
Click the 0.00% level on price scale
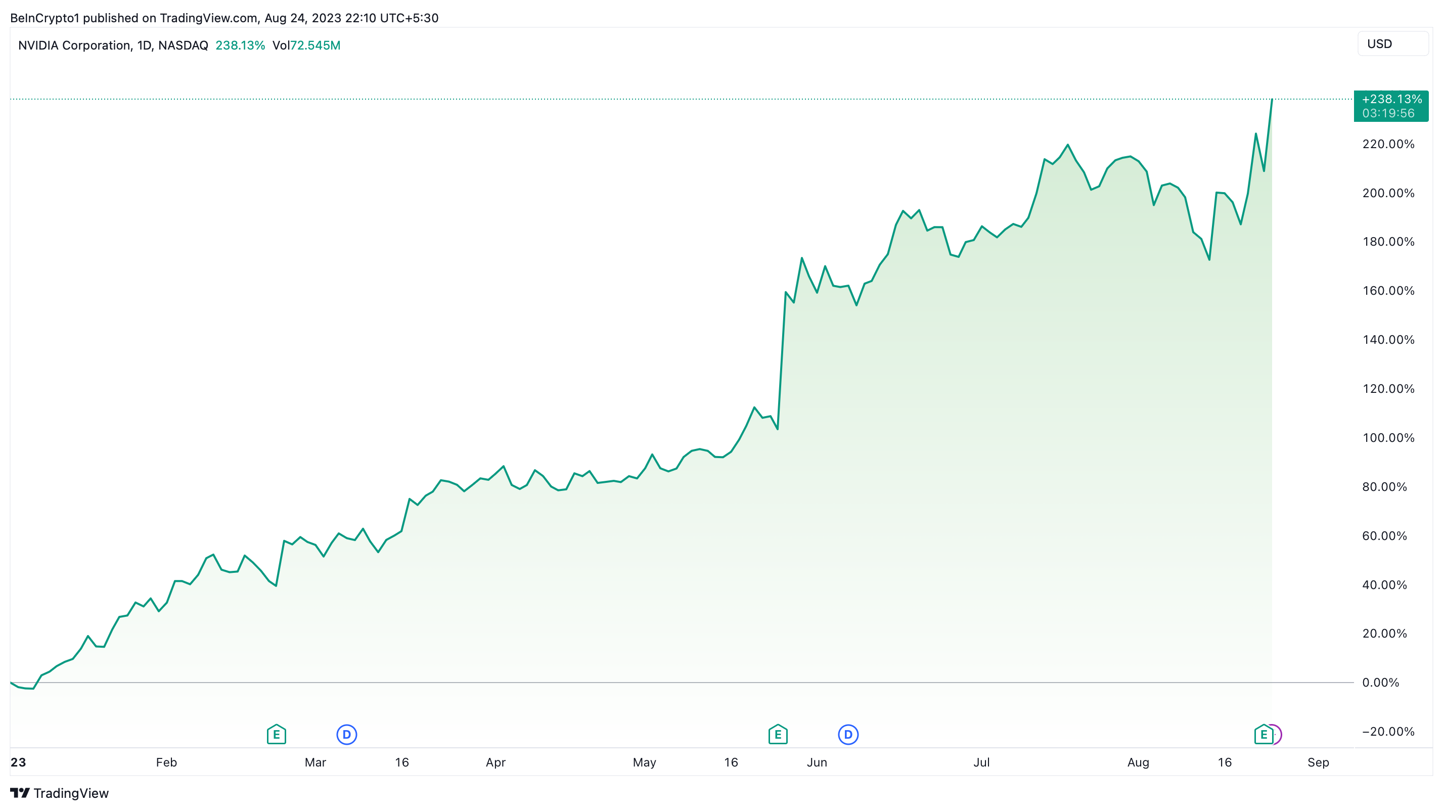point(1380,682)
